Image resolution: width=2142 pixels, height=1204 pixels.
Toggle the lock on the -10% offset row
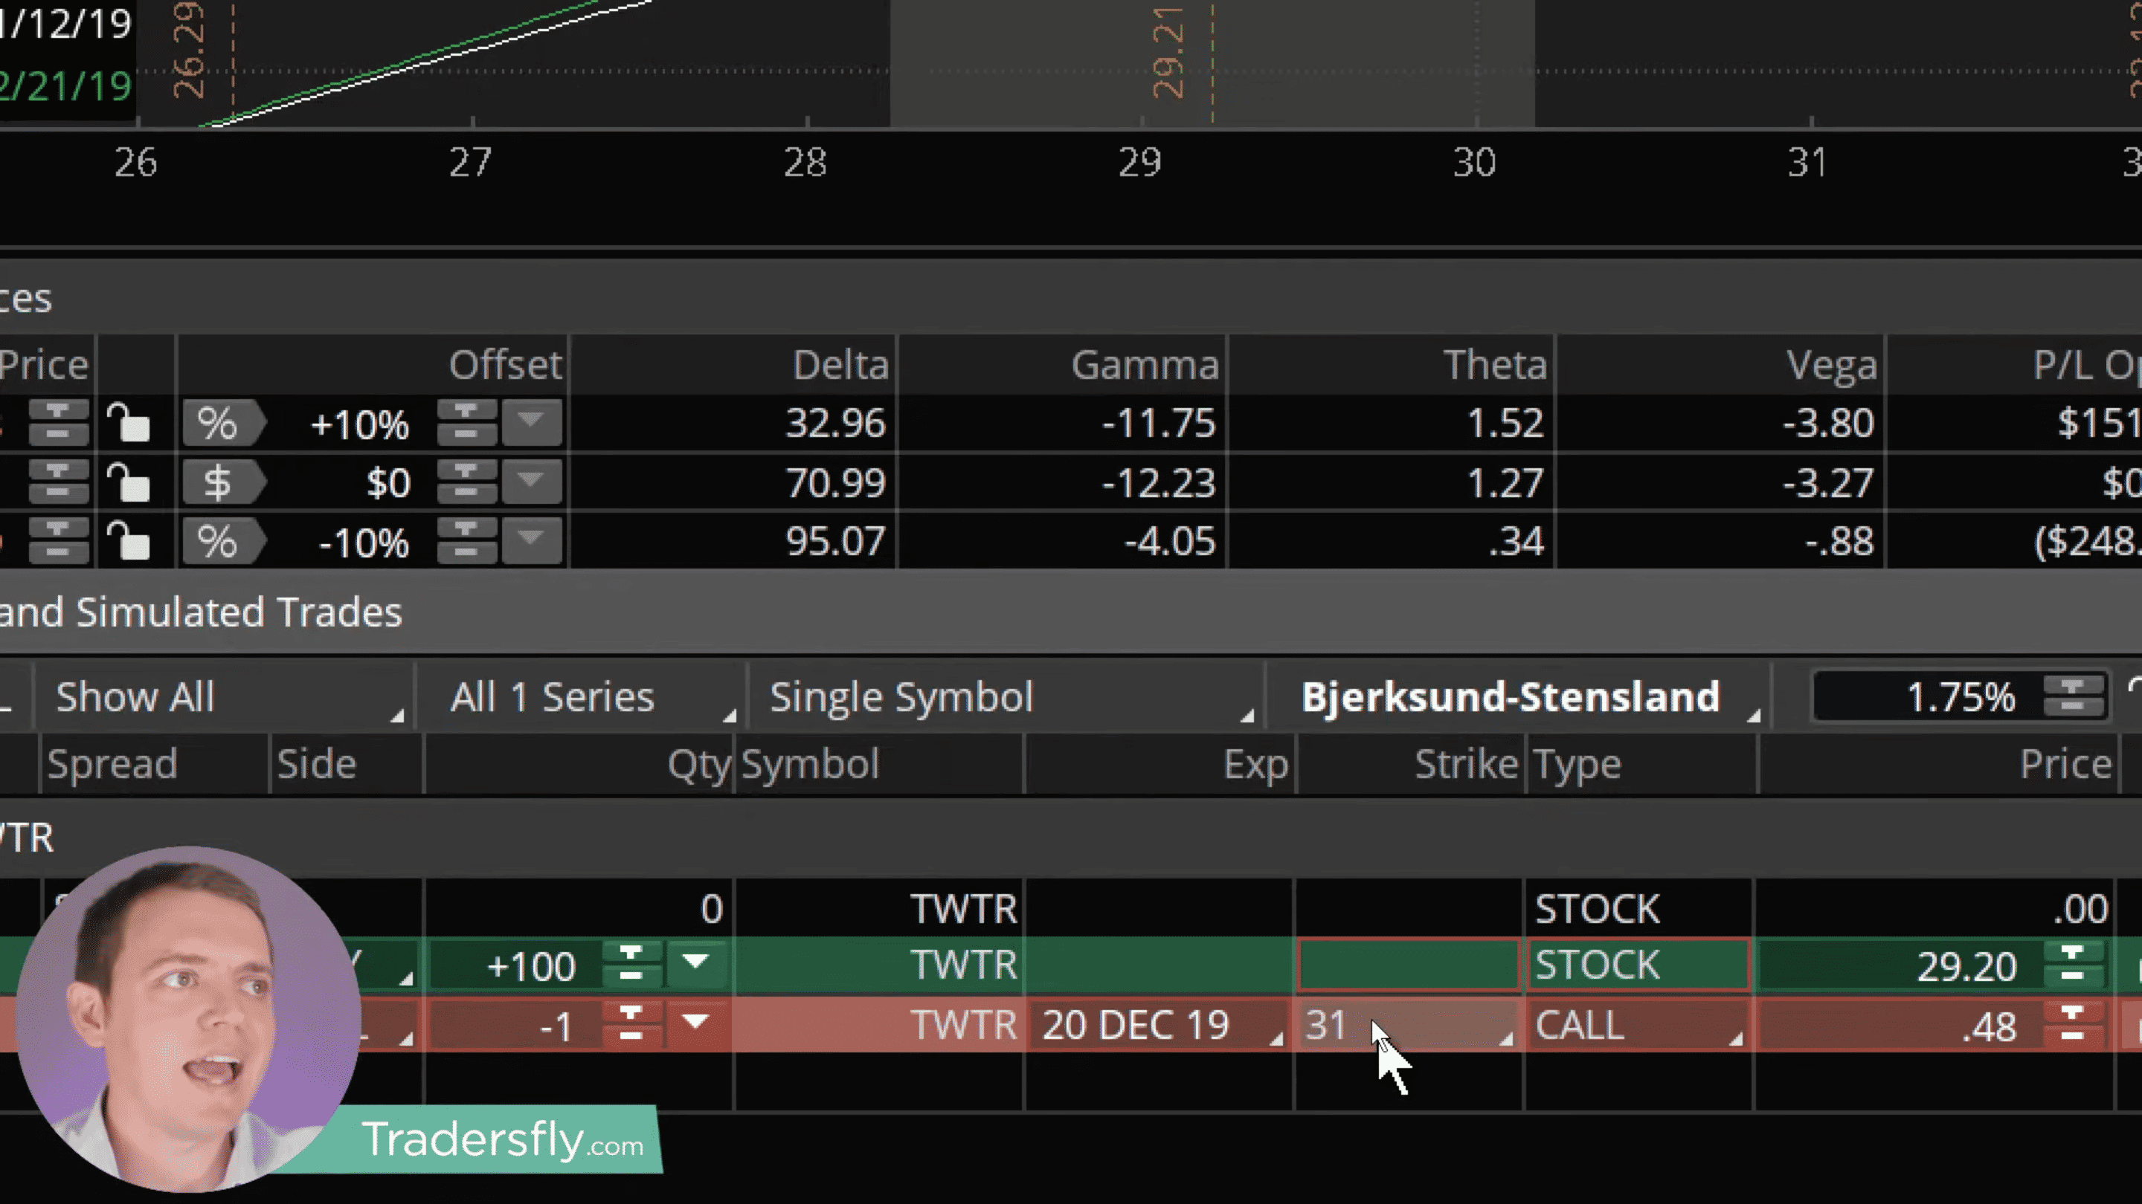(128, 541)
